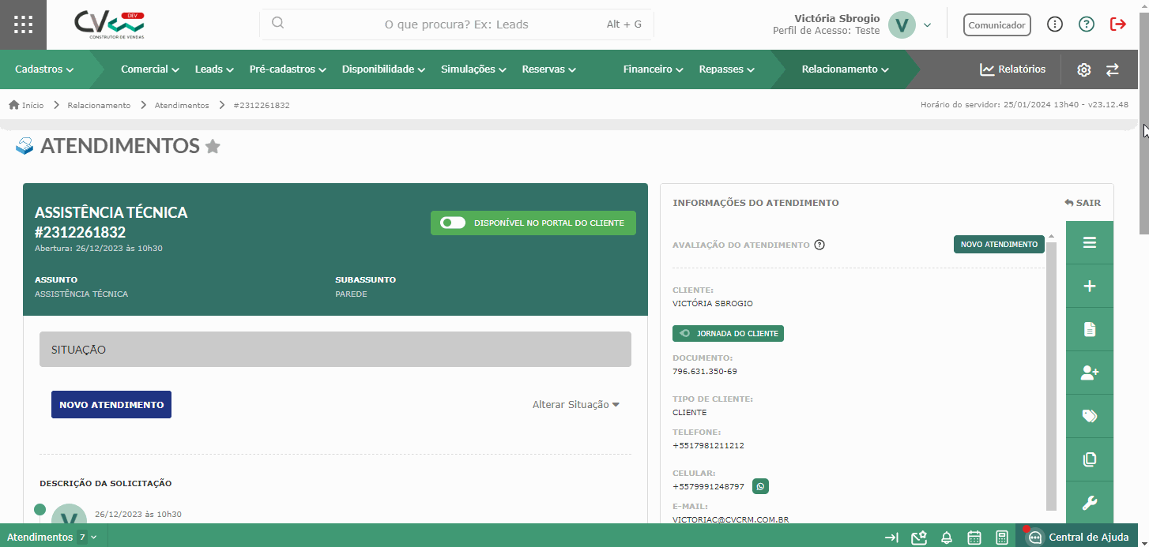The height and width of the screenshot is (547, 1149).
Task: Click the collapse arrow icon in bottom bar
Action: pos(891,538)
